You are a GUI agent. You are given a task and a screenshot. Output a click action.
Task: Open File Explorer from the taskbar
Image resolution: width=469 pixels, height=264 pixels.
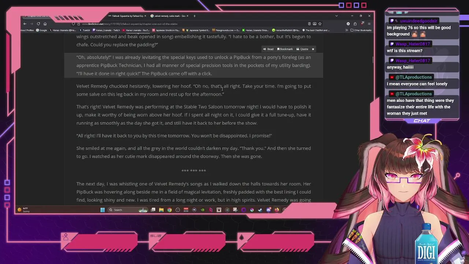click(161, 210)
